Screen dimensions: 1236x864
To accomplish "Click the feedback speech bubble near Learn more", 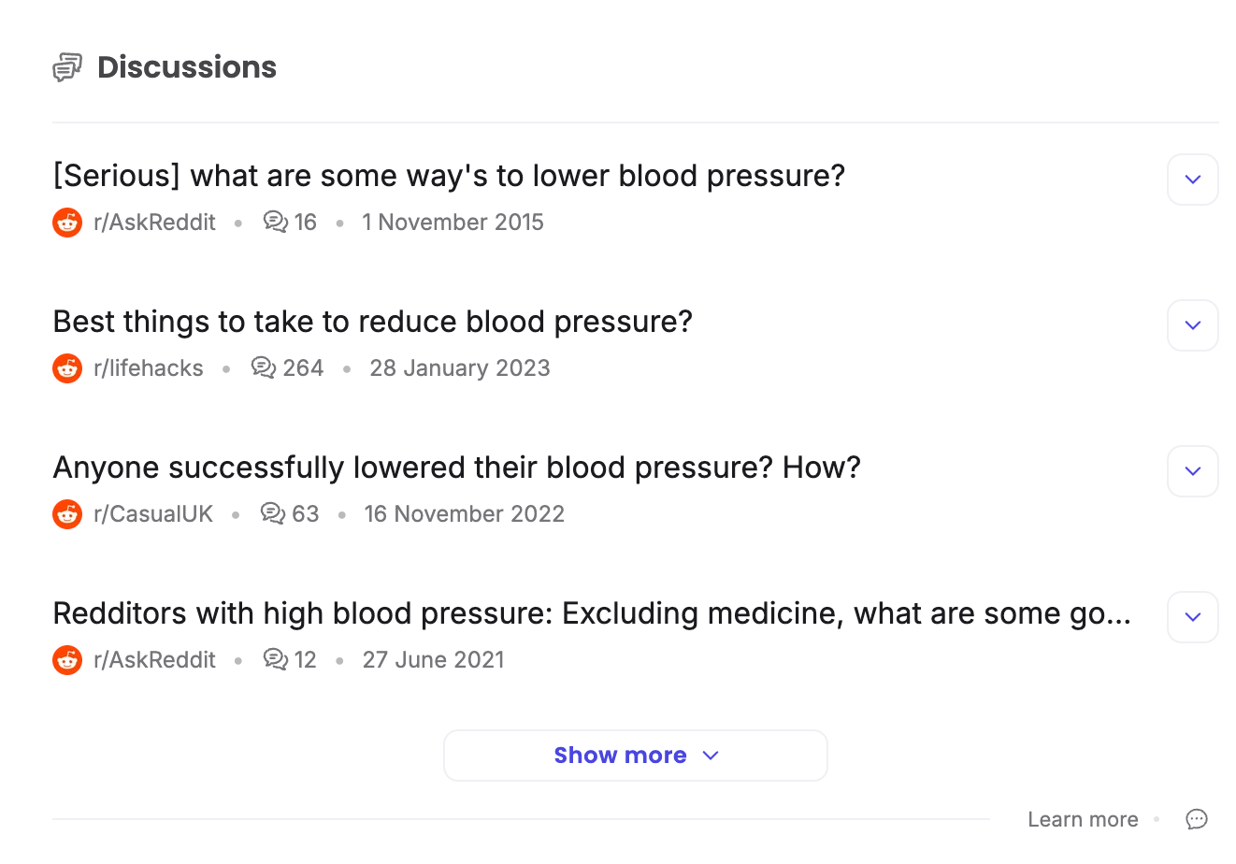I will tap(1196, 819).
